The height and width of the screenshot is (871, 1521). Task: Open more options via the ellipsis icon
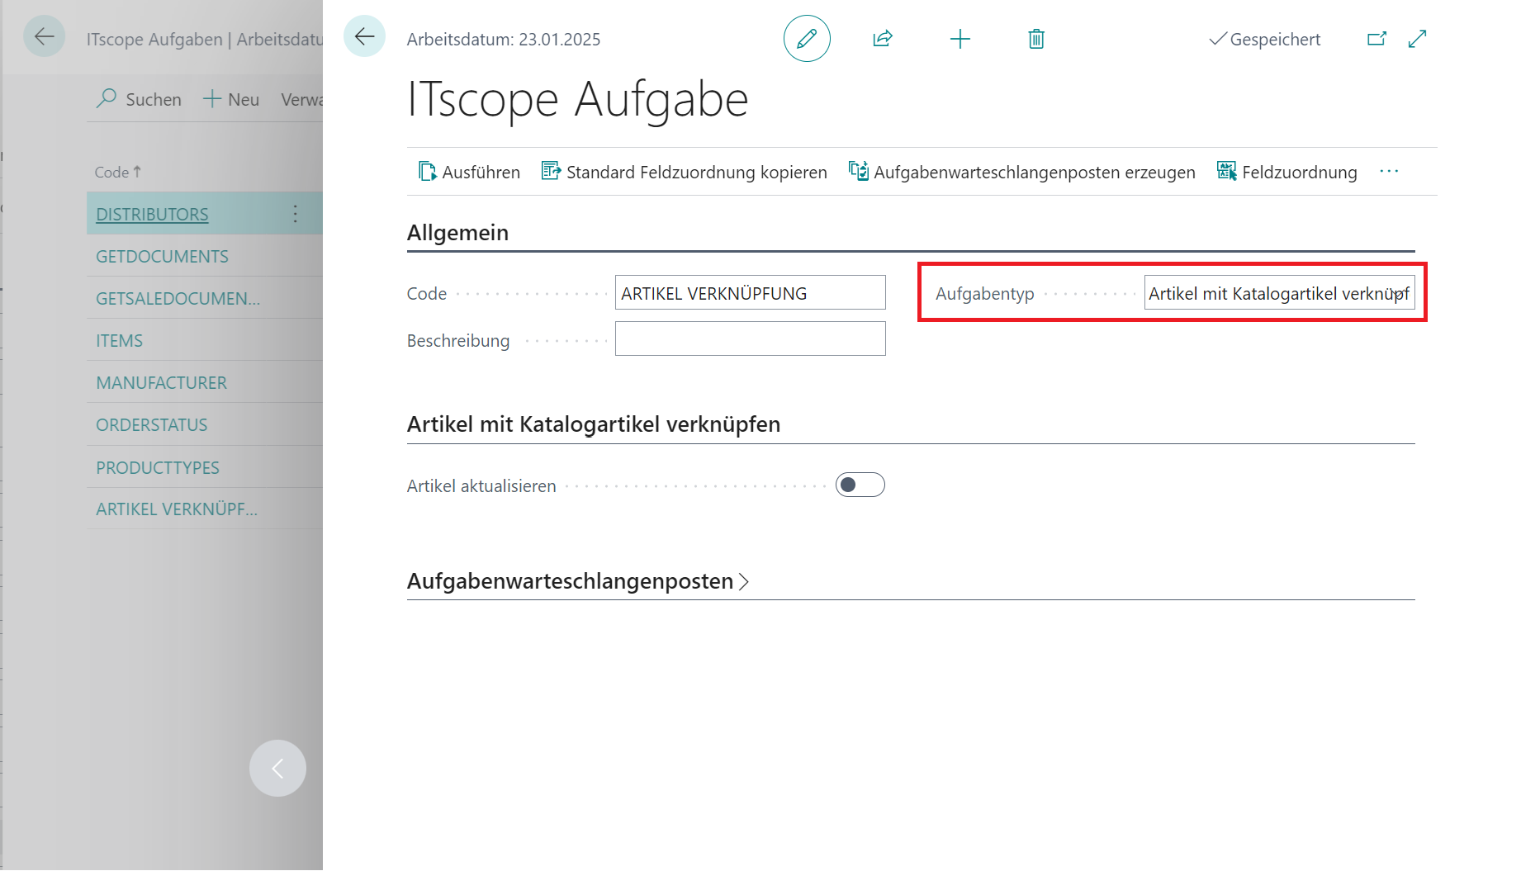tap(1389, 171)
